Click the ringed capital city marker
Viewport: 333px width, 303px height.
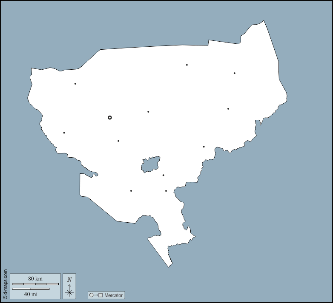click(x=109, y=117)
